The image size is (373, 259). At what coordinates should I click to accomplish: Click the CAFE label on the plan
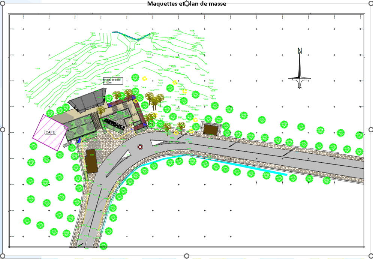[51, 132]
